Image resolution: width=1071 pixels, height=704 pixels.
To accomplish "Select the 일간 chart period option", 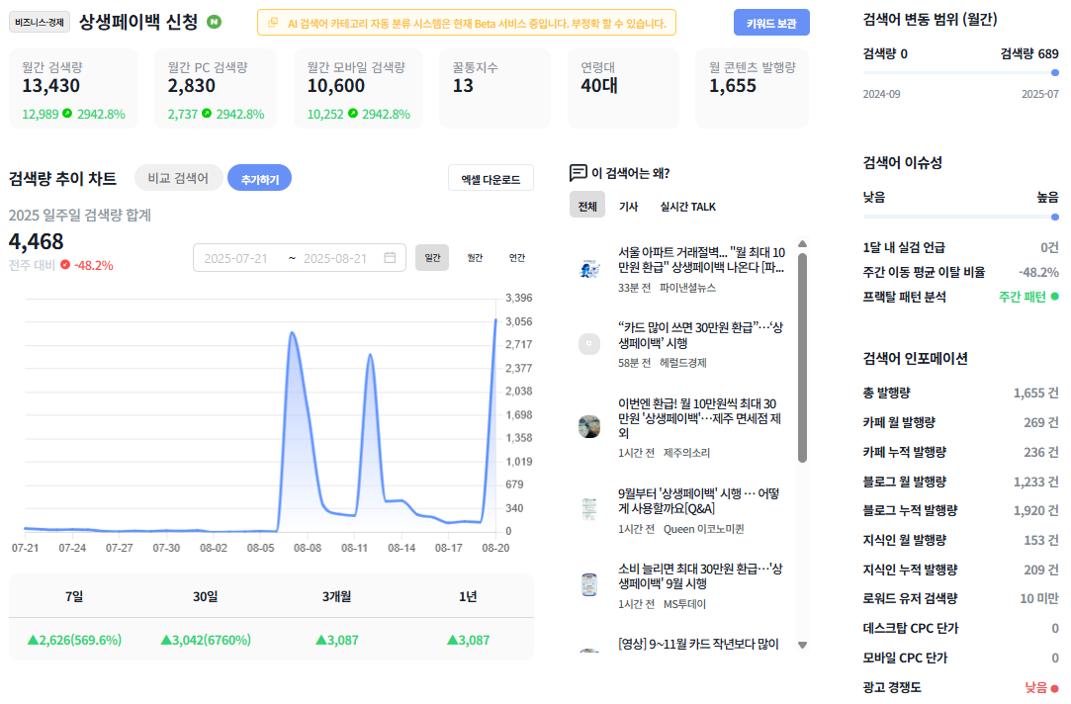I will [432, 257].
